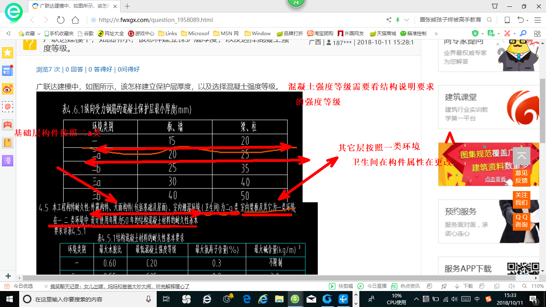This screenshot has width=546, height=307.
Task: Open the MSN 网 bookmark folder
Action: (x=227, y=34)
